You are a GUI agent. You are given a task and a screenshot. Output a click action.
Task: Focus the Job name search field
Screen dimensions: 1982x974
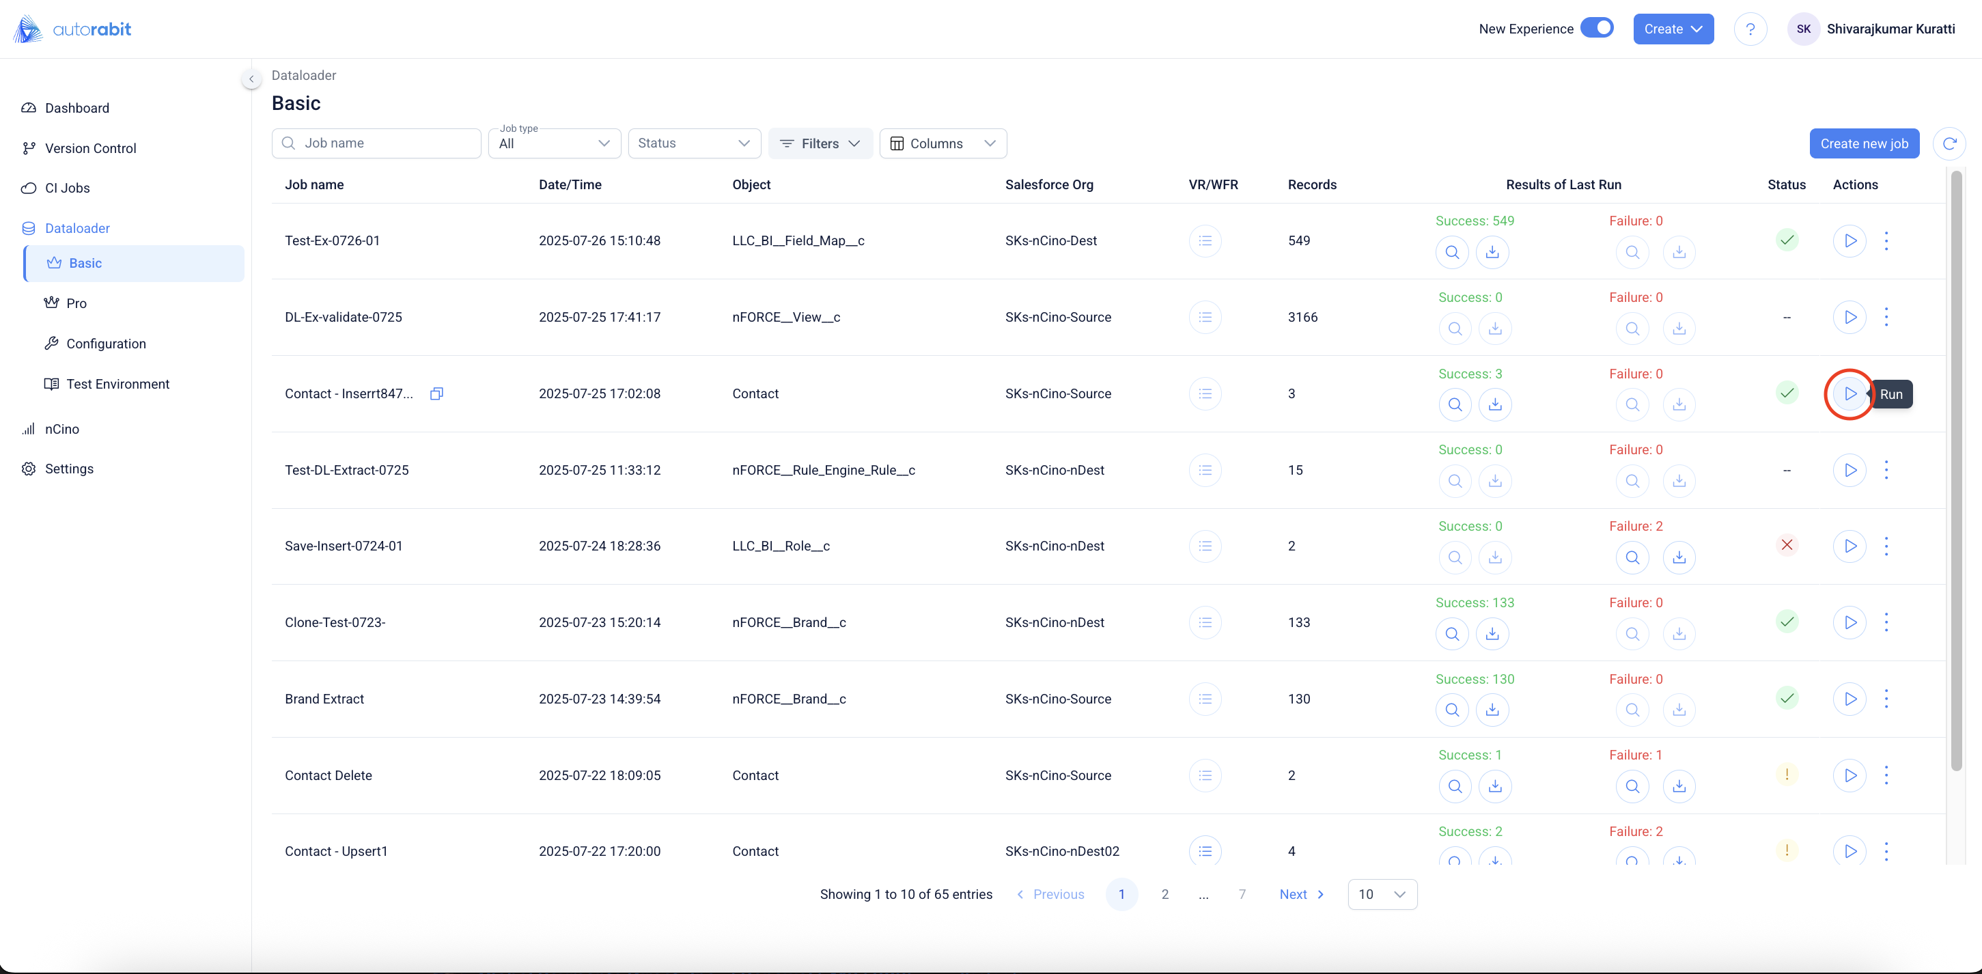tap(376, 144)
